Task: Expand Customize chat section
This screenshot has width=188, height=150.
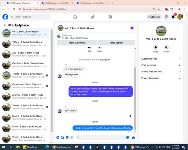Action: point(161,59)
